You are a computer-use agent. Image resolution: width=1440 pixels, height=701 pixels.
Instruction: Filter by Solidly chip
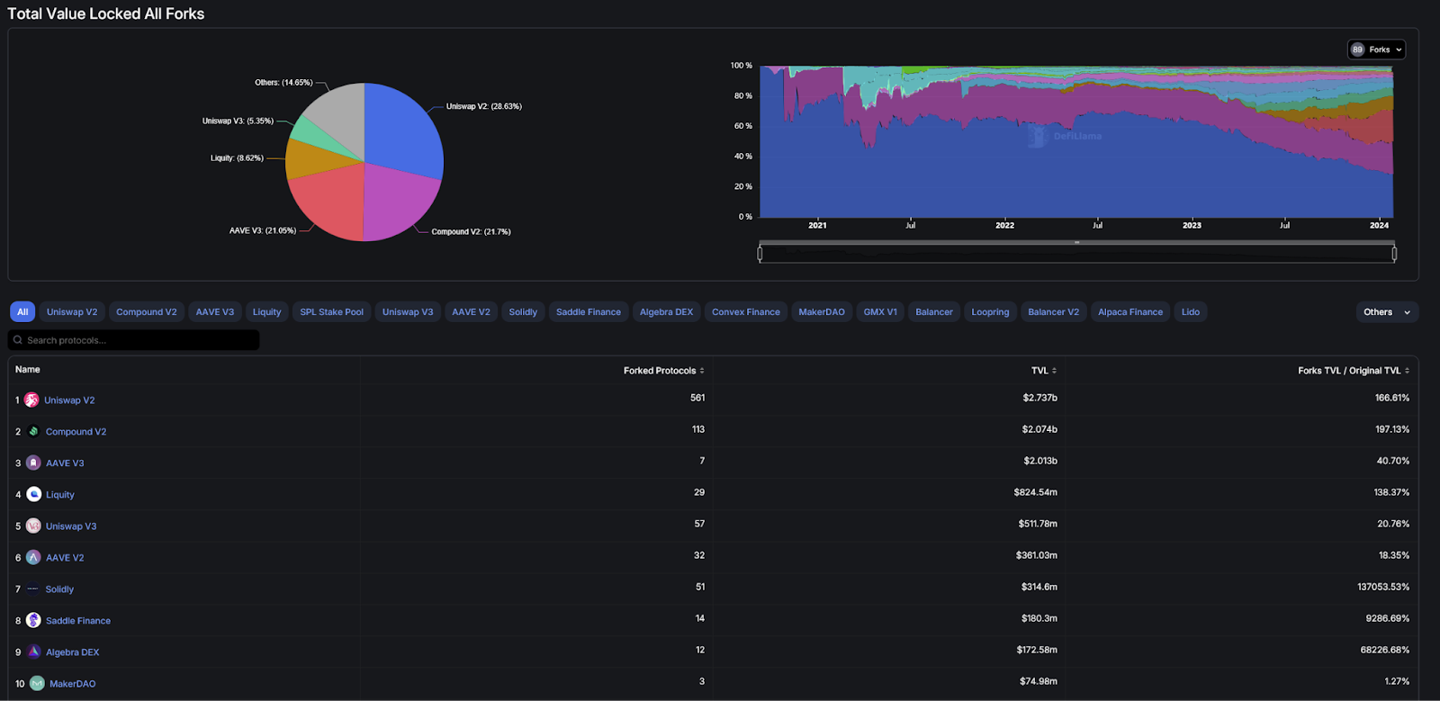point(523,312)
